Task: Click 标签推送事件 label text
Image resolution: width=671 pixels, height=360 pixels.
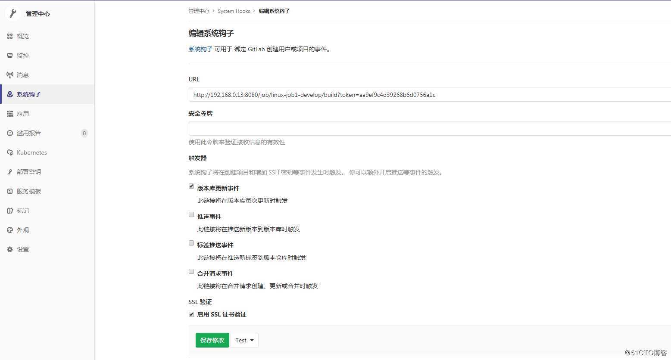Action: click(215, 245)
